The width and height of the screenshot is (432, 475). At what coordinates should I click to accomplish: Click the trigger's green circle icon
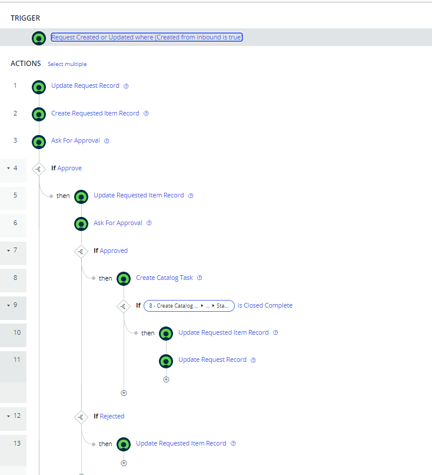tap(39, 38)
